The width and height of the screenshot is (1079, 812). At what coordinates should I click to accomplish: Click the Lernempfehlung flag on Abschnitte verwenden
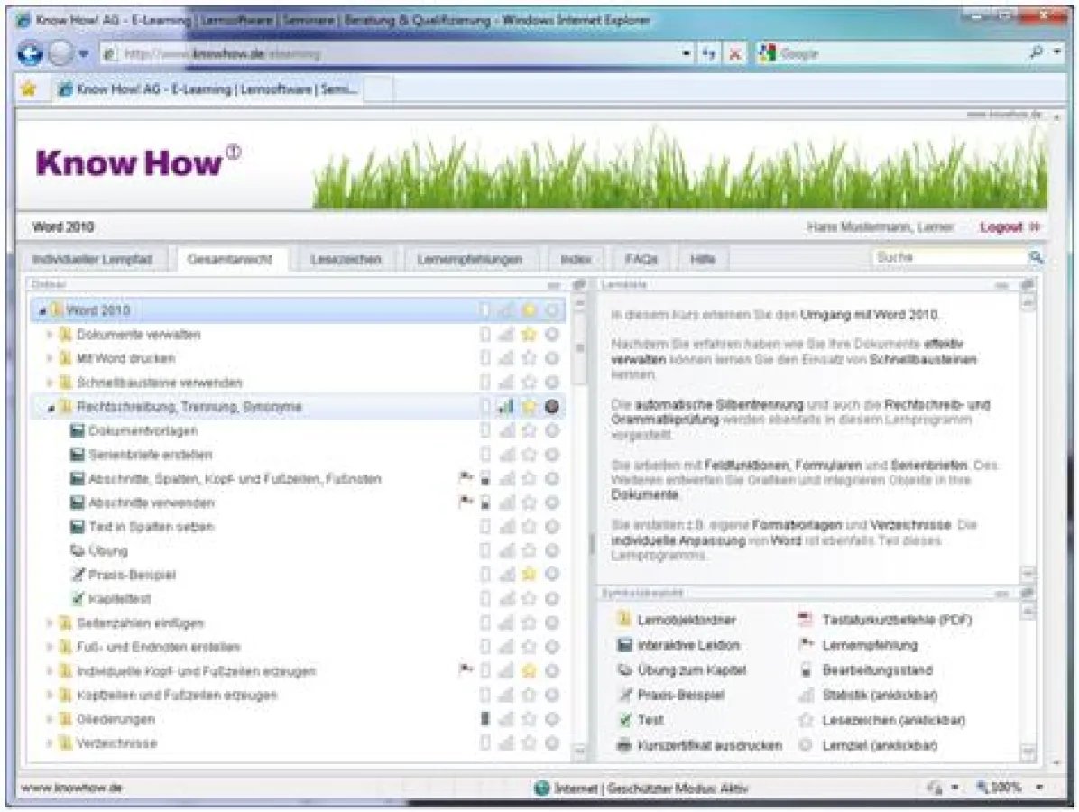(463, 503)
